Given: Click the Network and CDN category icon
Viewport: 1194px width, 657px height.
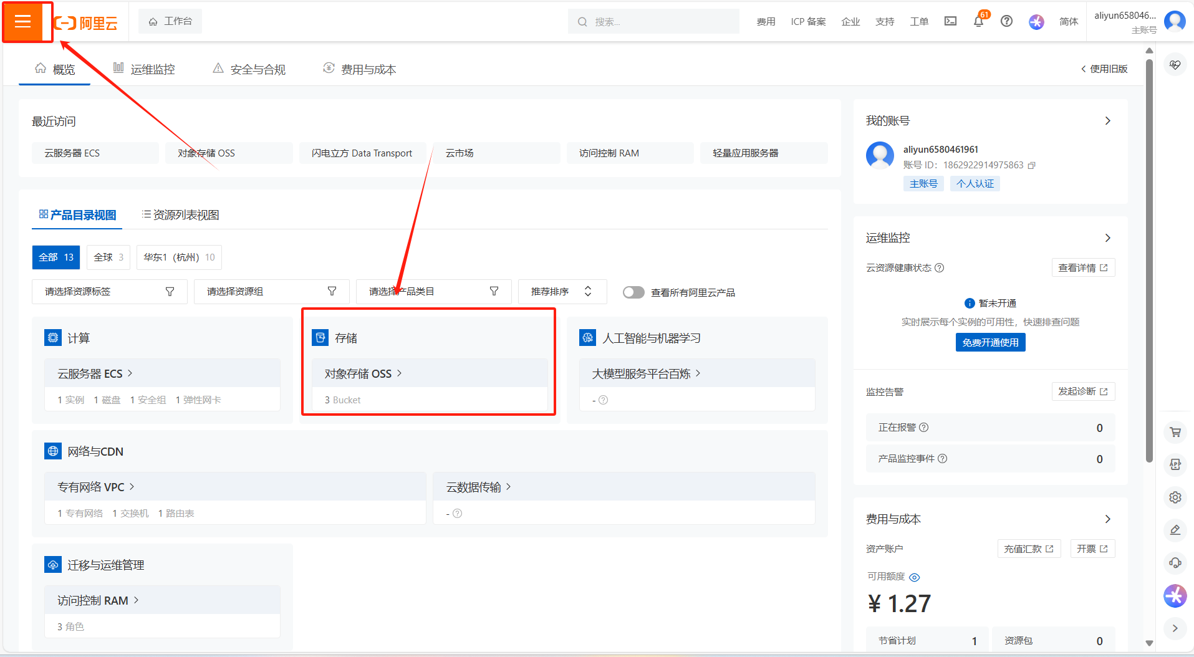Looking at the screenshot, I should click(x=53, y=451).
